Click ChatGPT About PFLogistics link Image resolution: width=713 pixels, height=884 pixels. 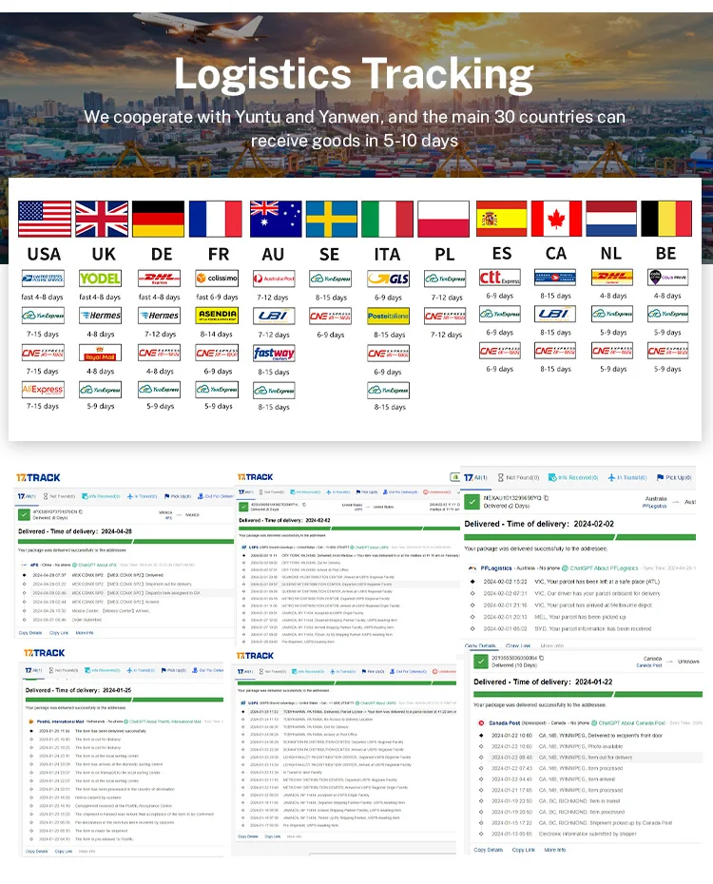click(600, 568)
